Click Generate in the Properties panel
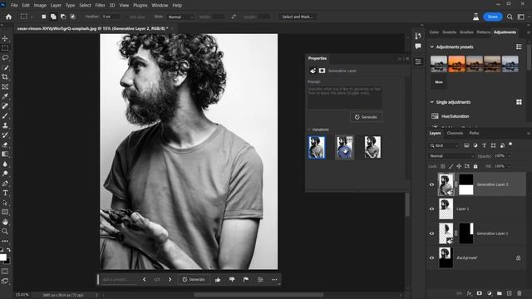 pos(366,117)
